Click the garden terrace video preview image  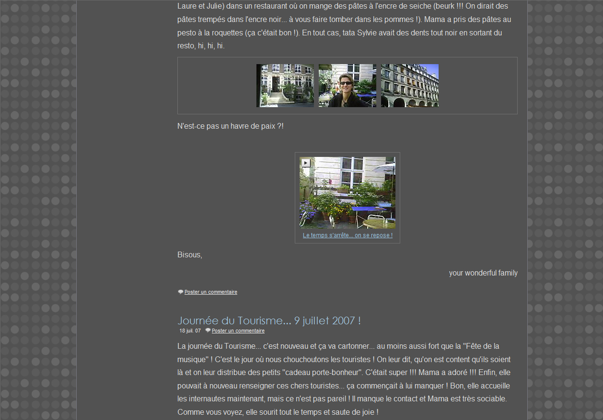pyautogui.click(x=348, y=196)
